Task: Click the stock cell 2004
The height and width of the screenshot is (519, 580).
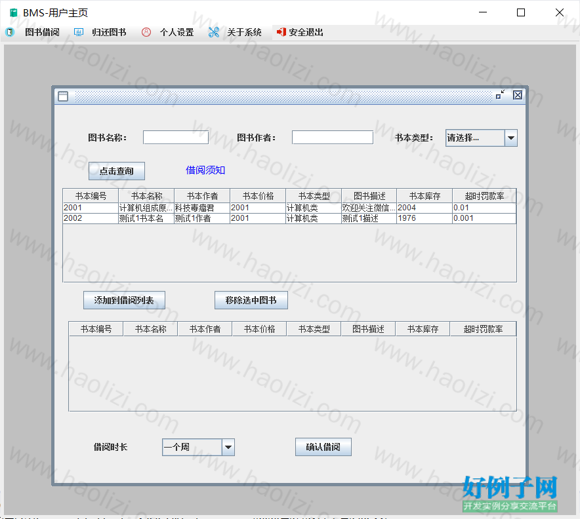Action: (425, 208)
